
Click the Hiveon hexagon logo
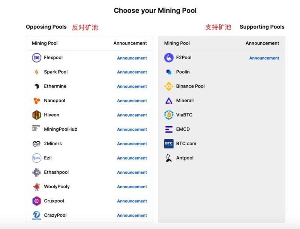[36, 115]
